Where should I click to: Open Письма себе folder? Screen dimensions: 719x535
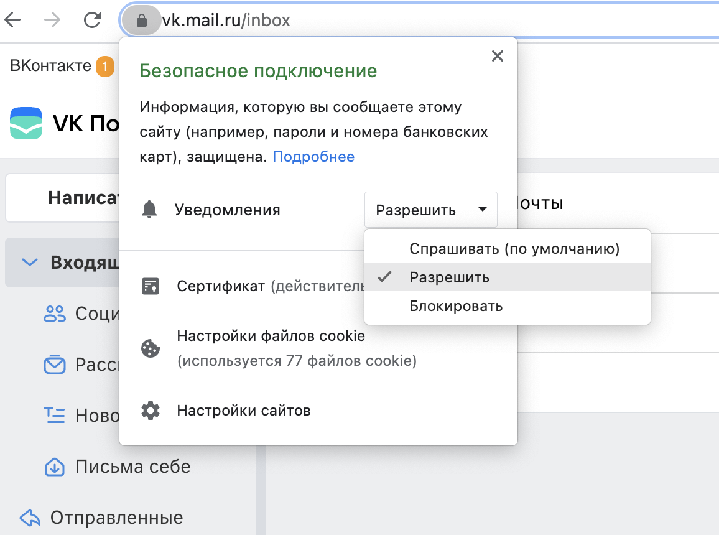[x=133, y=466]
